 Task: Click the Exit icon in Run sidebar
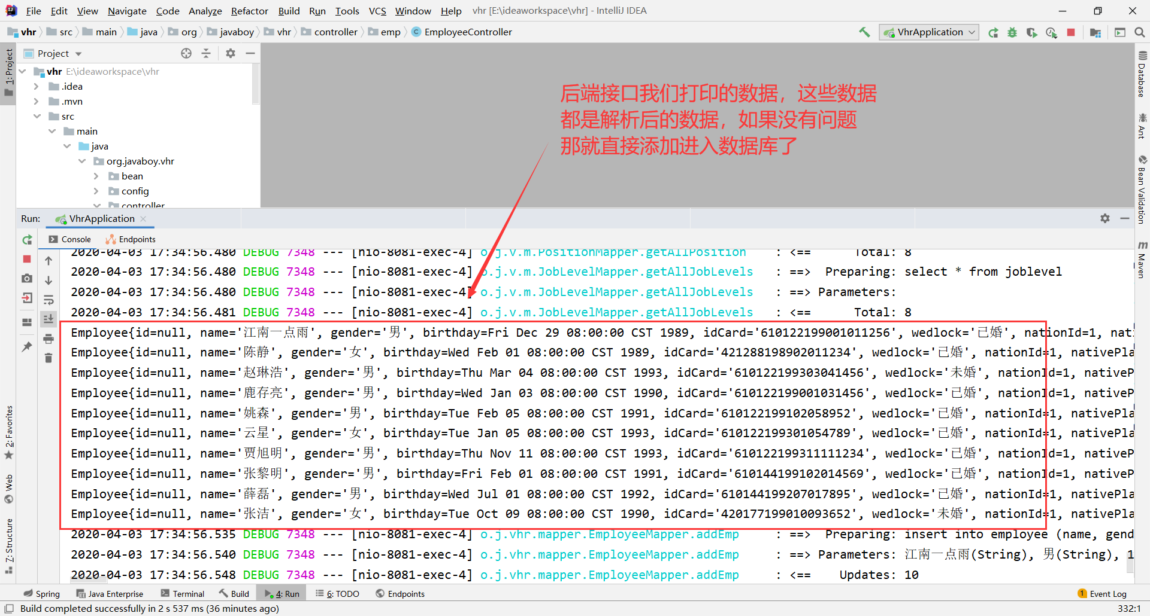coord(27,298)
